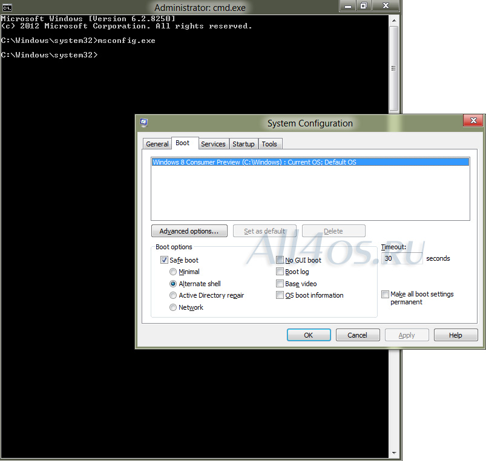
Task: Click the Apply button
Action: coord(407,335)
